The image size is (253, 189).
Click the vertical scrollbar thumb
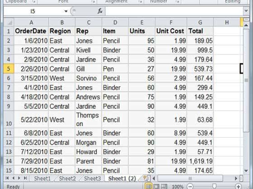coord(246,80)
